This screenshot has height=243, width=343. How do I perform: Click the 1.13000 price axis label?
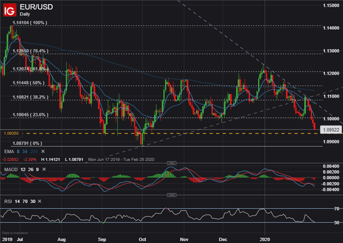[331, 51]
